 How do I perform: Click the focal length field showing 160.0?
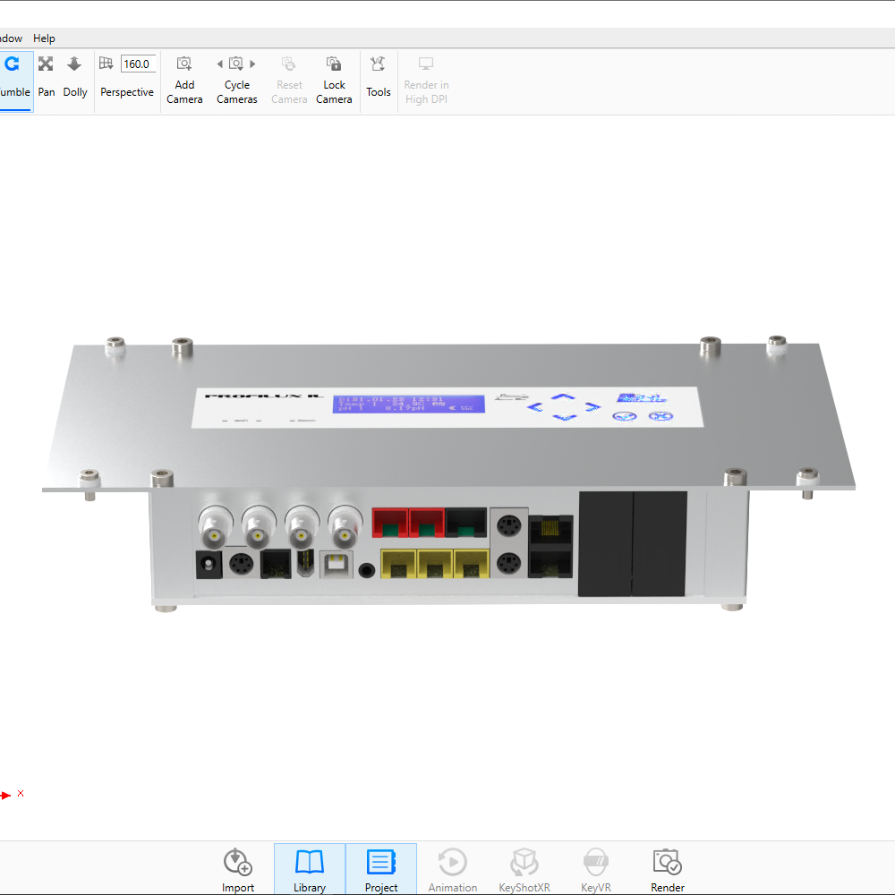click(x=138, y=64)
